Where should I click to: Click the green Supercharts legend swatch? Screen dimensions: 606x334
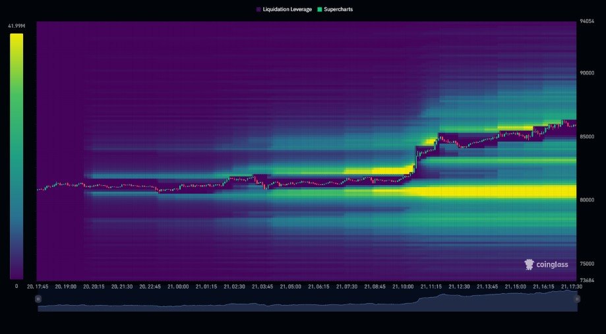[x=320, y=9]
